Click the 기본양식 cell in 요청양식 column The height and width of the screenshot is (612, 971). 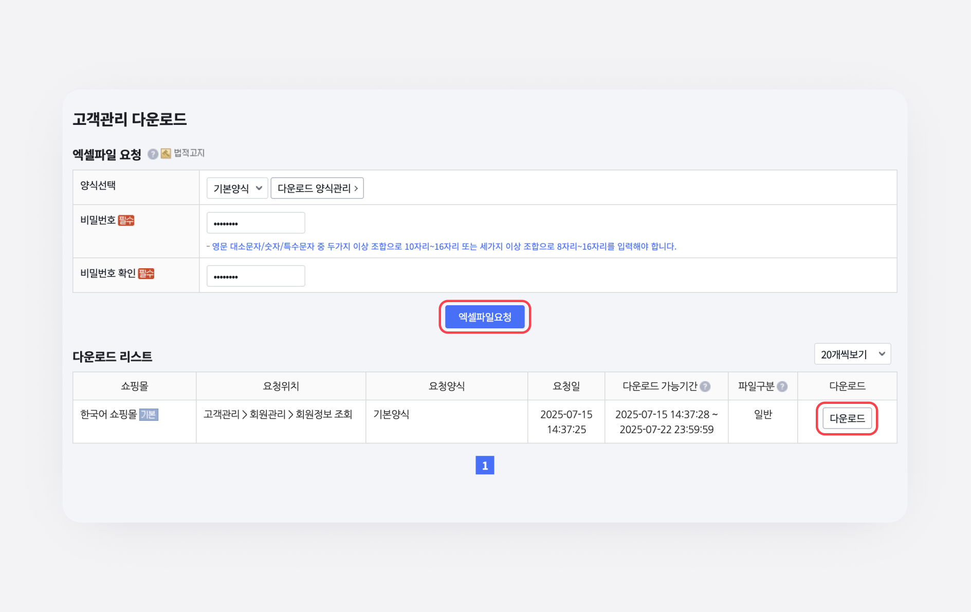click(x=447, y=421)
